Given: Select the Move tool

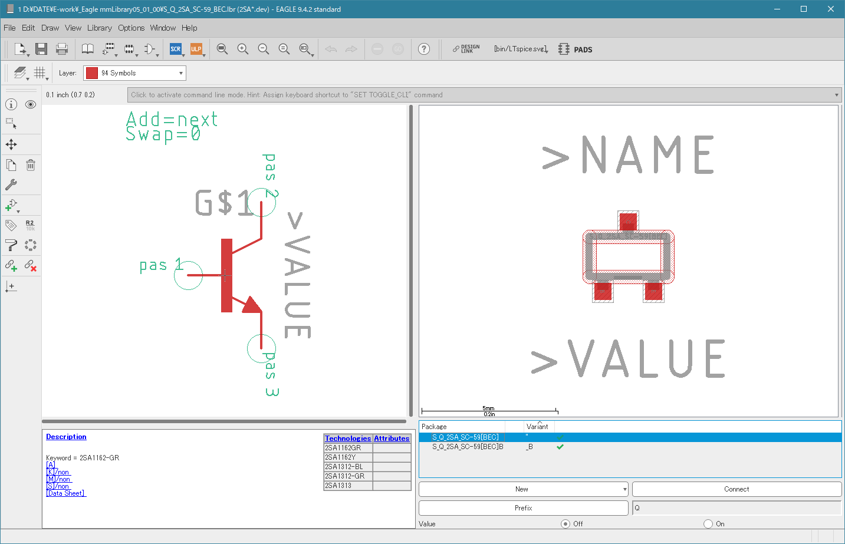Looking at the screenshot, I should tap(11, 144).
